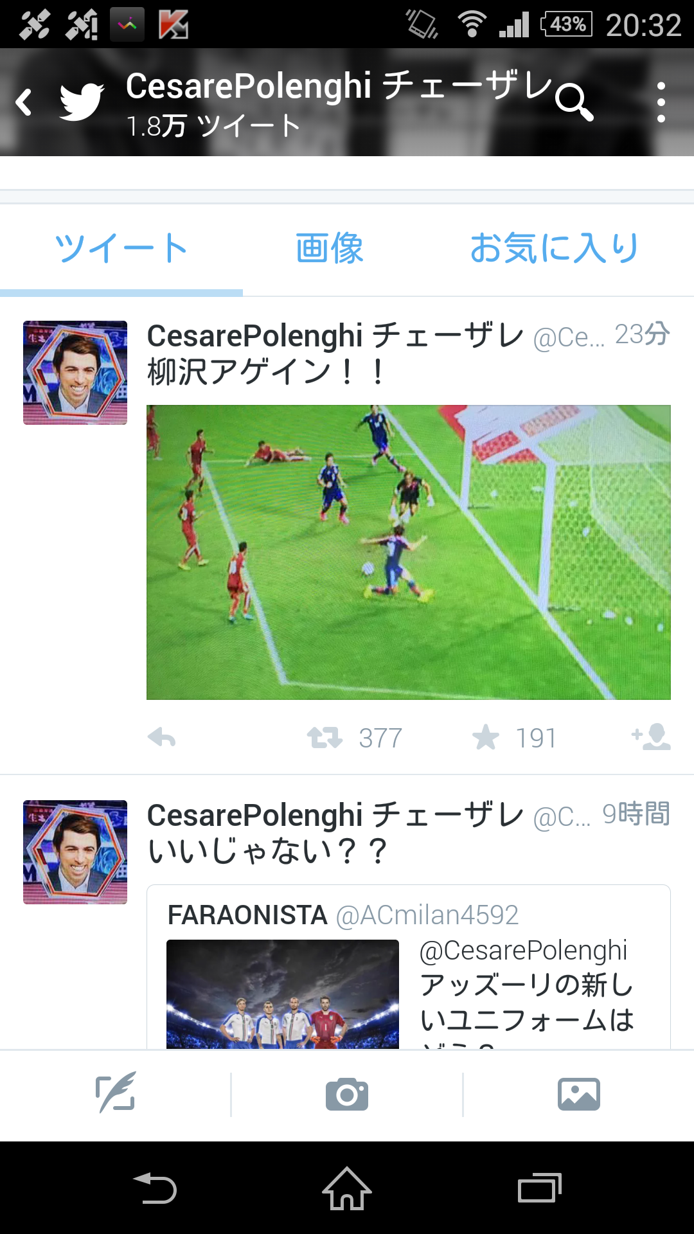Open the quoted FARAONISTA tweet

(409, 967)
